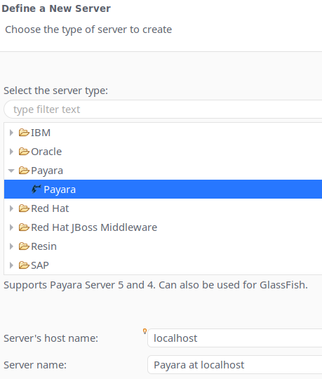Click the Server name field
Viewport: 322px width, 379px height.
tap(235, 364)
